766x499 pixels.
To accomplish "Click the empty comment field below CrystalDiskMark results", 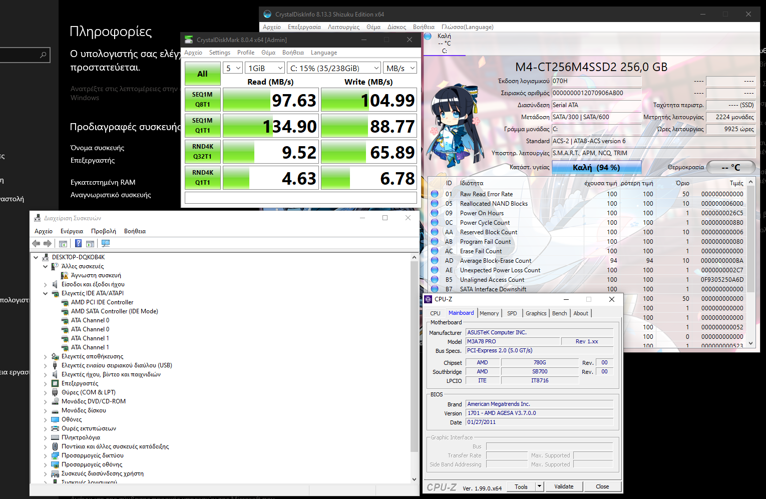I will pyautogui.click(x=301, y=198).
